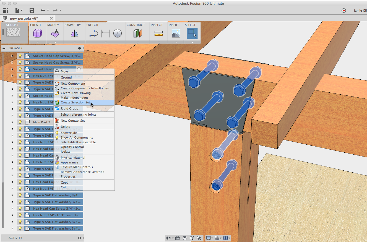Screen dimensions: 367x242
Task: Click Create Components from Bodies
Action: coord(85,88)
